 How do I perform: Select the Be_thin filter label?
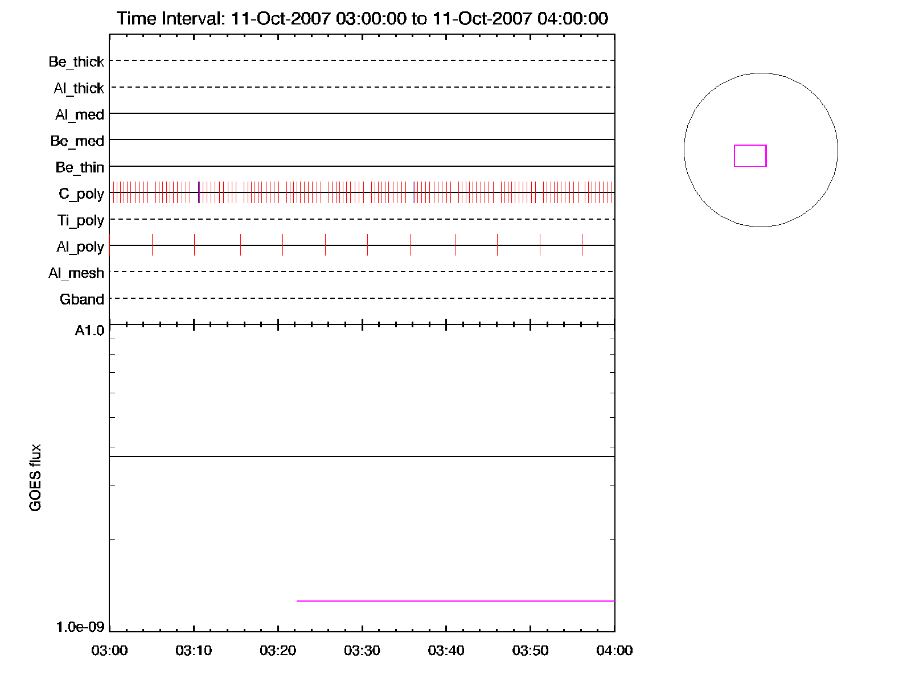pyautogui.click(x=80, y=167)
